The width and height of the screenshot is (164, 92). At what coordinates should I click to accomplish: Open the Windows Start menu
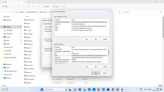pyautogui.click(x=42, y=89)
